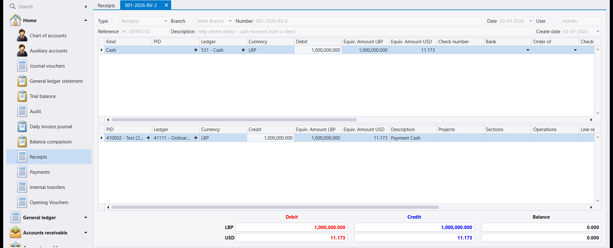
Task: Expand the General ledger section
Action: (x=85, y=217)
